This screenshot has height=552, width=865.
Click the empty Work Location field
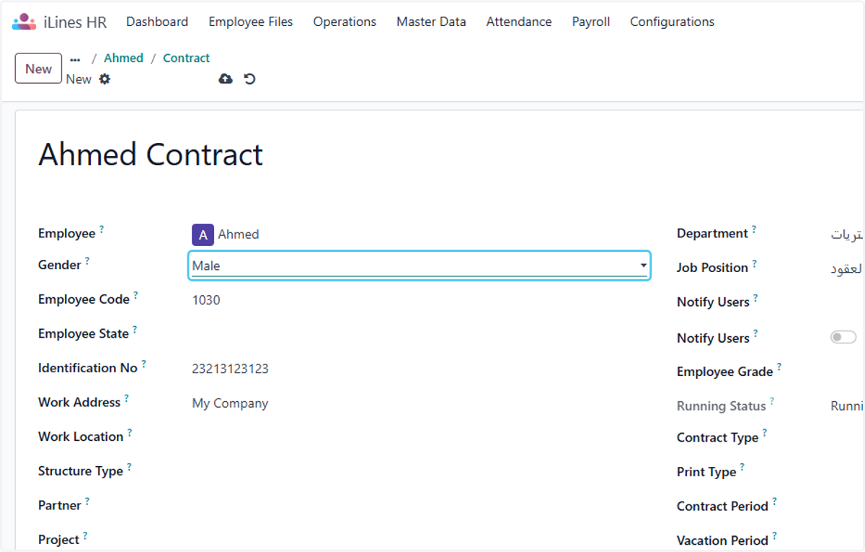pos(420,437)
